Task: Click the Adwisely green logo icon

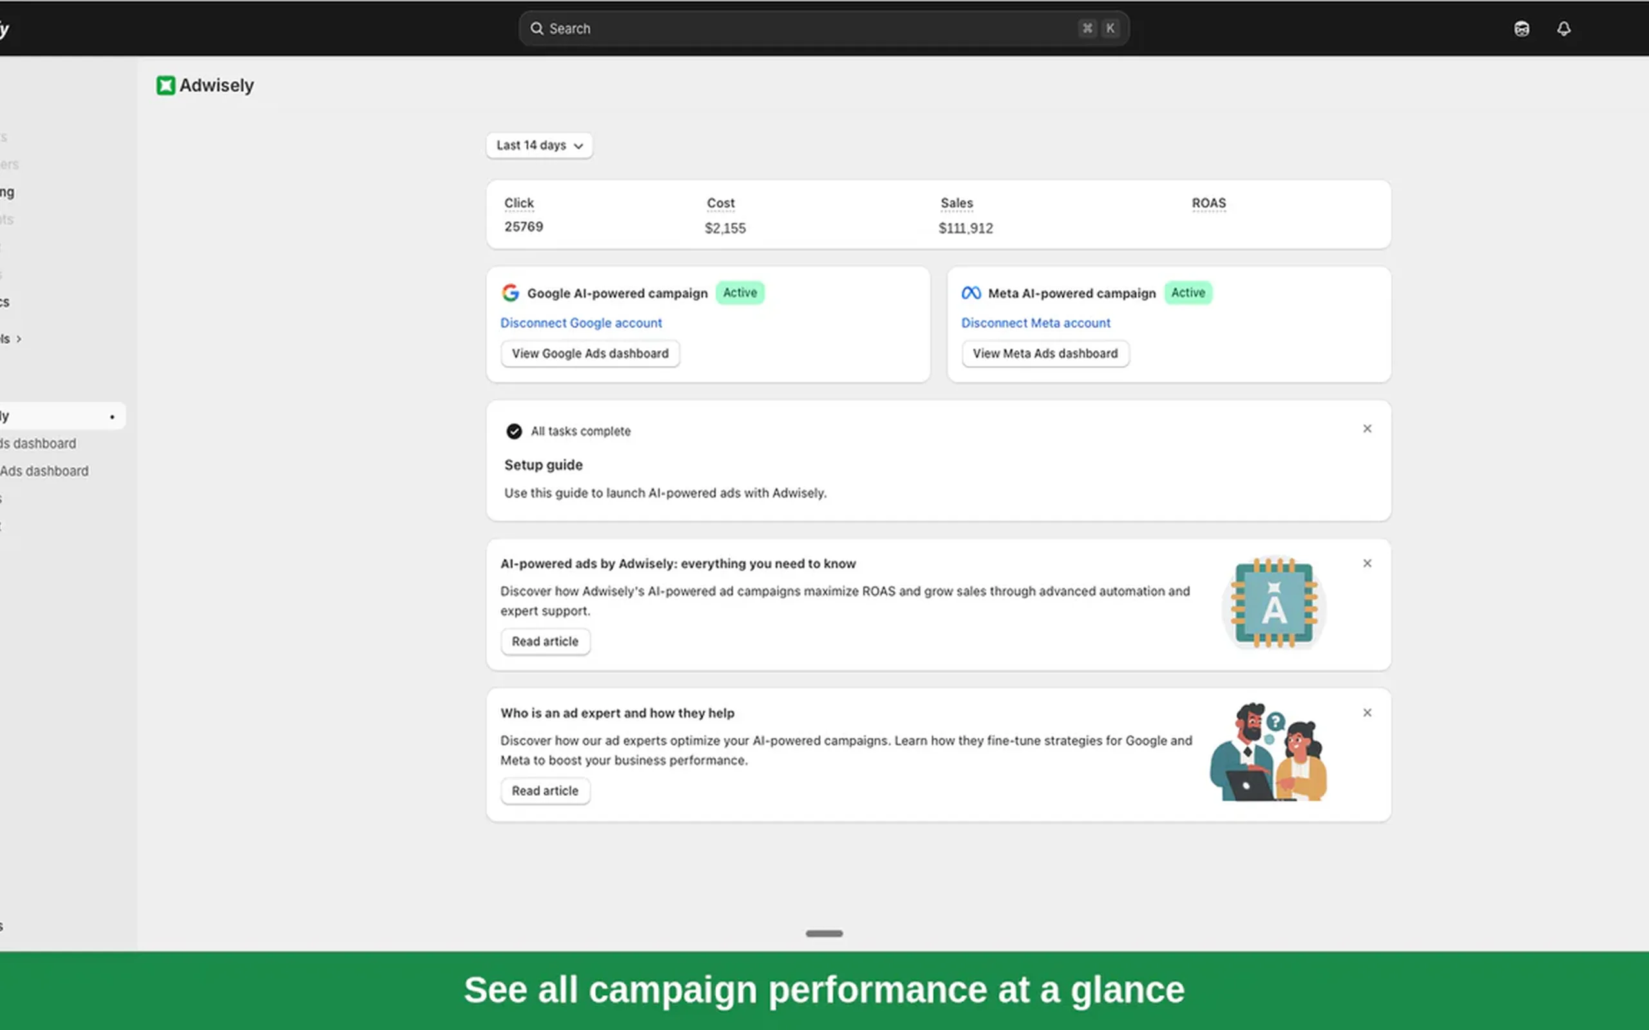Action: [166, 85]
